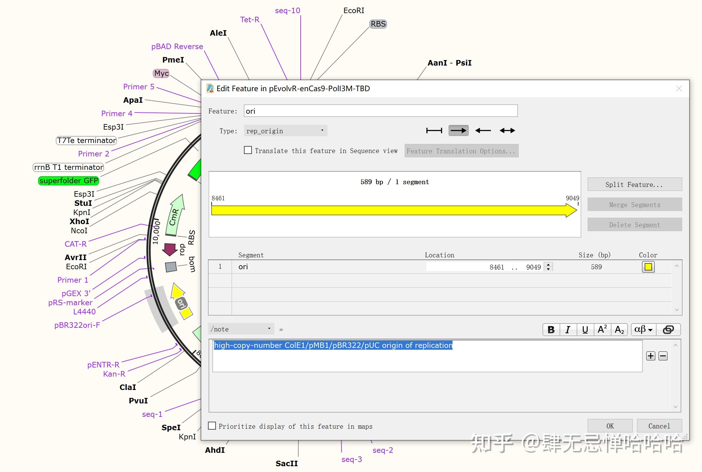Screen dimensions: 702x472
Task: Click PmeI enzyme site label
Action: 173,60
